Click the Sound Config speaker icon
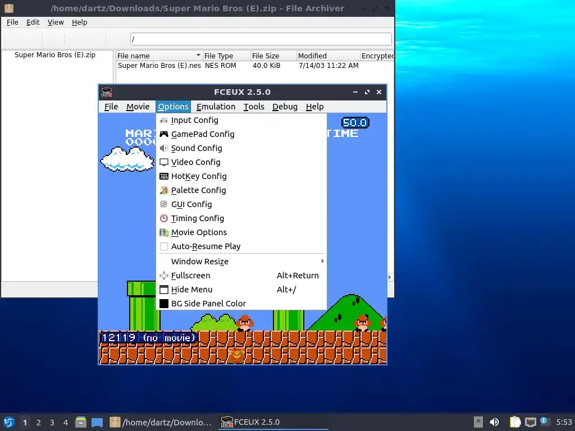Viewport: 575px width, 431px height. point(164,148)
